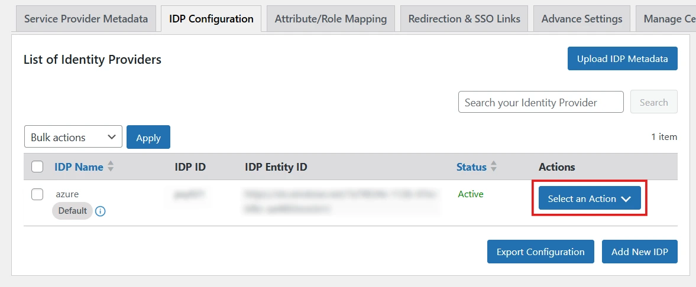696x287 pixels.
Task: Focus the Search your Identity Provider field
Action: (540, 102)
